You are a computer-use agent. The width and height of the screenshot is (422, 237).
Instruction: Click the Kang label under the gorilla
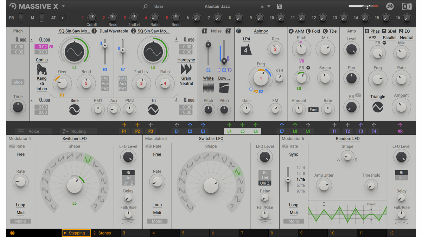point(42,78)
